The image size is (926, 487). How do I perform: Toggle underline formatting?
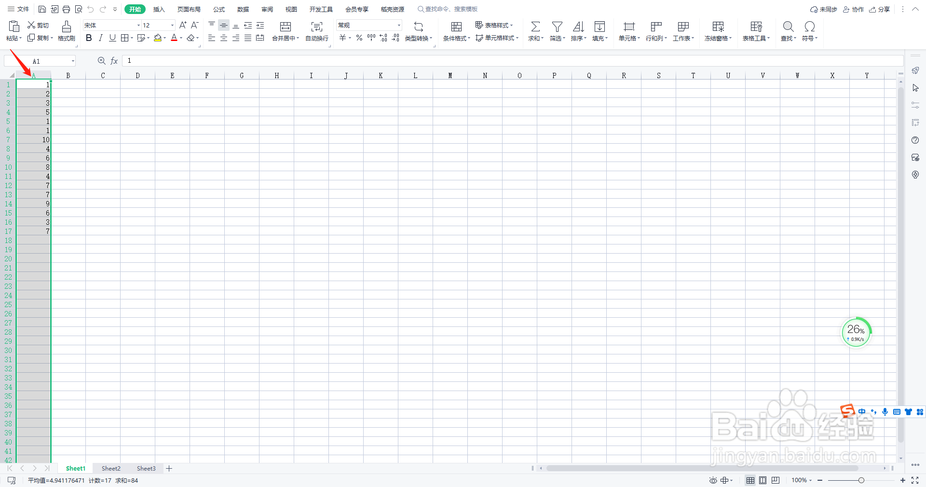pyautogui.click(x=112, y=38)
